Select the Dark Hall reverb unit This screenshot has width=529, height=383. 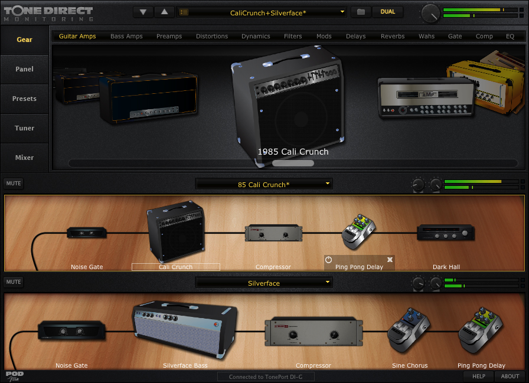pyautogui.click(x=446, y=233)
